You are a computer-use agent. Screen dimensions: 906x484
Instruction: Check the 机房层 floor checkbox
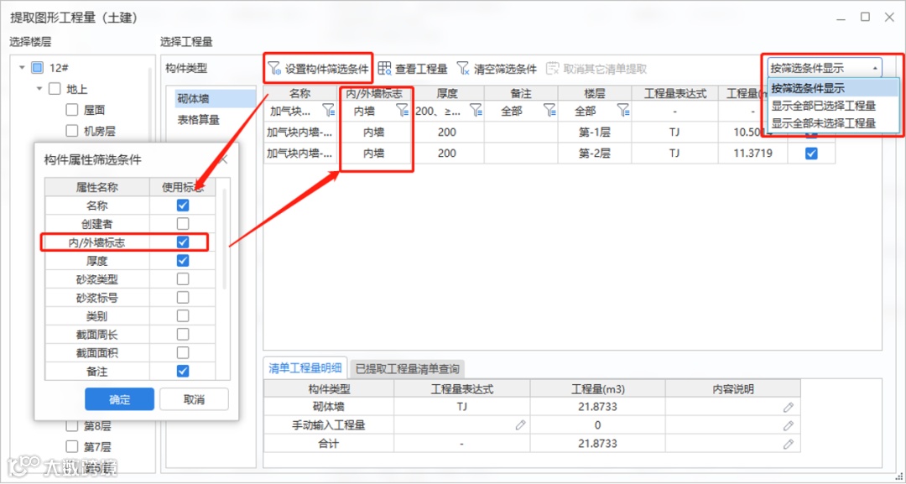[71, 131]
